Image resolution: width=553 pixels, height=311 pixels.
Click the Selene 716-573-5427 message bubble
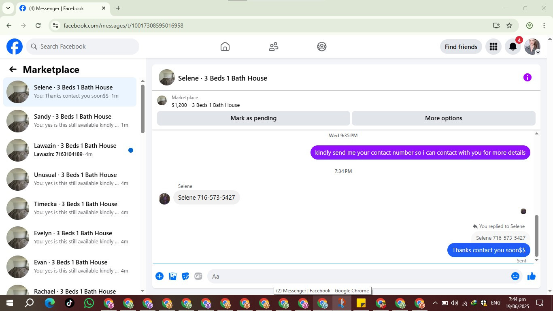[206, 198]
